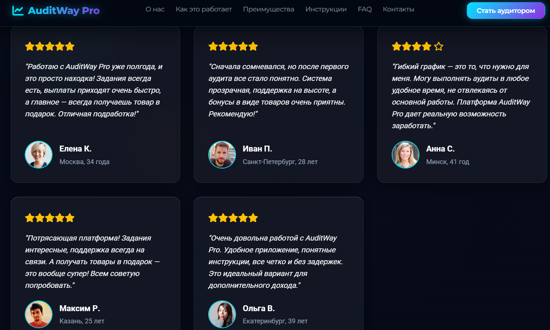Click the last star in Иван's rating

[253, 47]
